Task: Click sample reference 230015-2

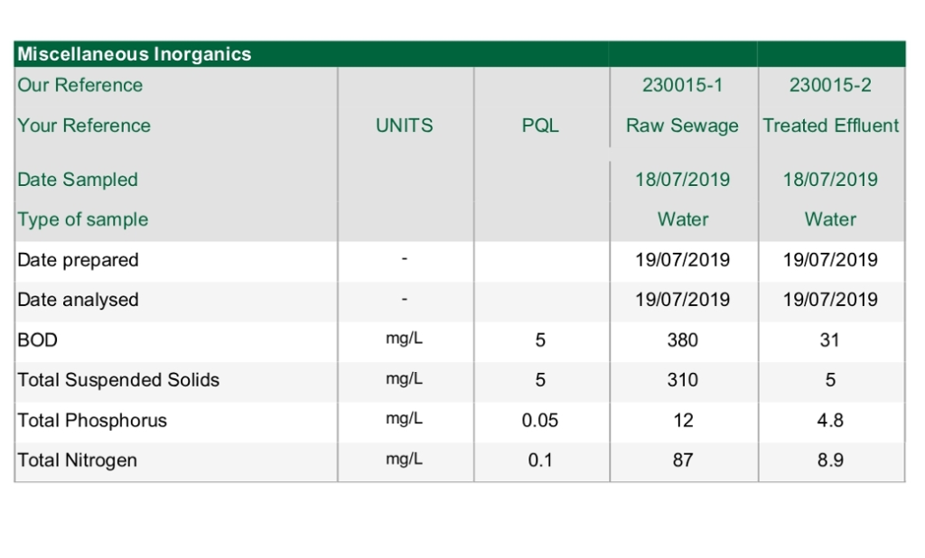Action: (x=830, y=86)
